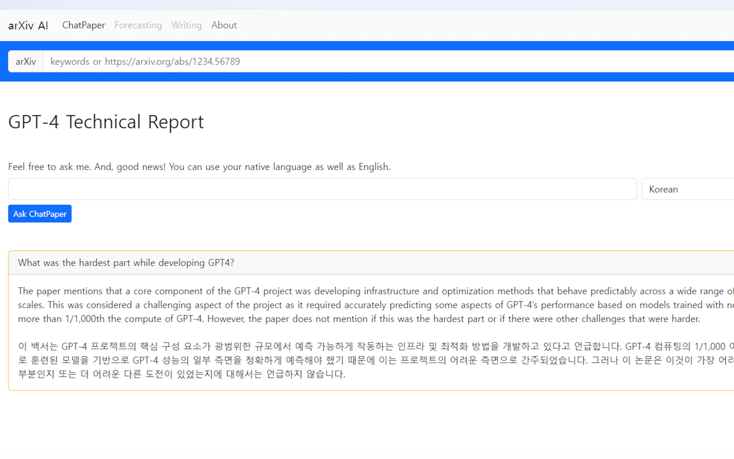
Task: Open the ChatPaper nav tab
Action: click(84, 25)
